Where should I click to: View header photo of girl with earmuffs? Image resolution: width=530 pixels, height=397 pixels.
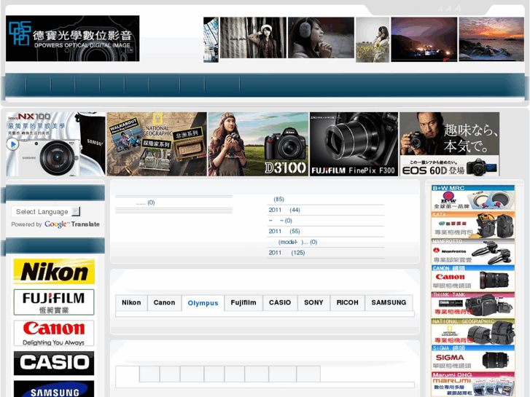coord(321,38)
